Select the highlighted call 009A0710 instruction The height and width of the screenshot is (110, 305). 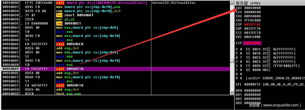click(70, 69)
